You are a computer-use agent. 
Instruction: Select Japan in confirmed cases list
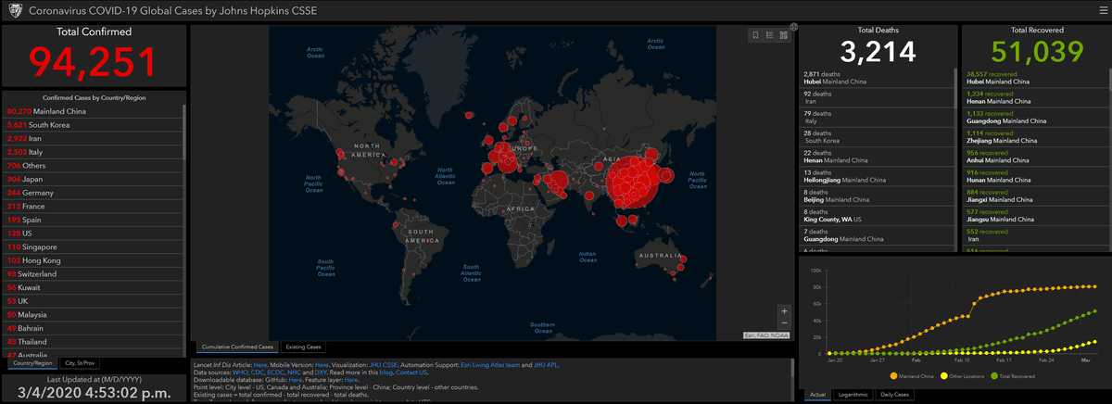(x=93, y=179)
